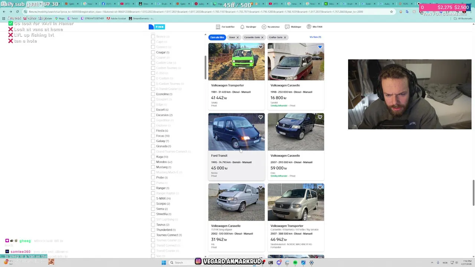The image size is (475, 267).
Task: Open the Twitch bookmark
Action: pyautogui.click(x=73, y=19)
